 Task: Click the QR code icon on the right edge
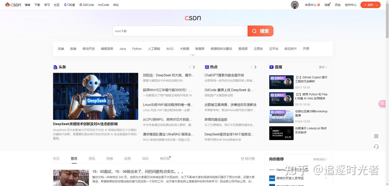[x=376, y=136]
